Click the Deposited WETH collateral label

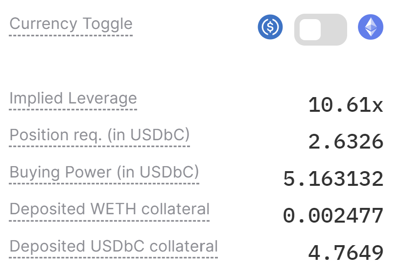(x=110, y=209)
